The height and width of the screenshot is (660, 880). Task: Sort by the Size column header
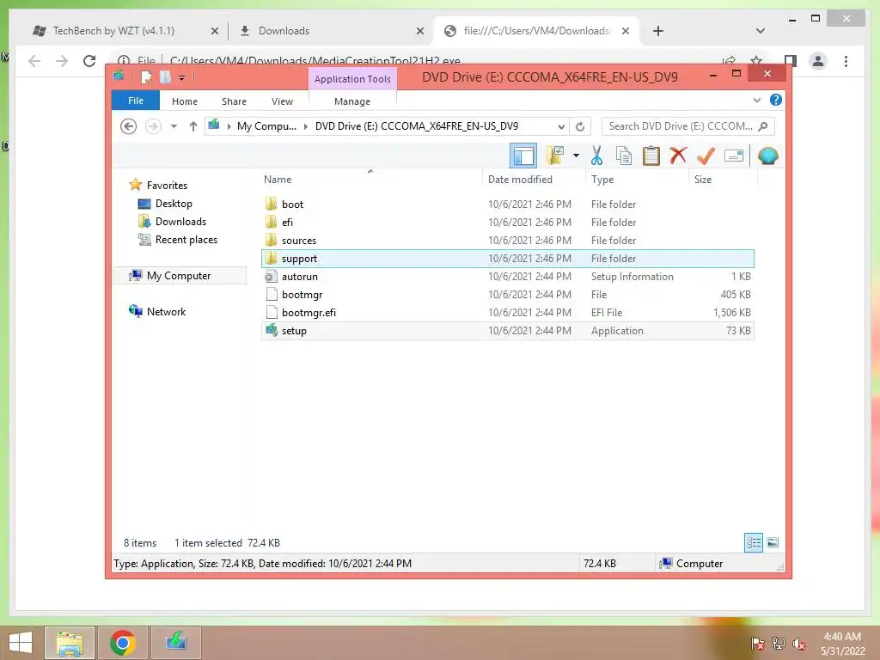(723, 180)
